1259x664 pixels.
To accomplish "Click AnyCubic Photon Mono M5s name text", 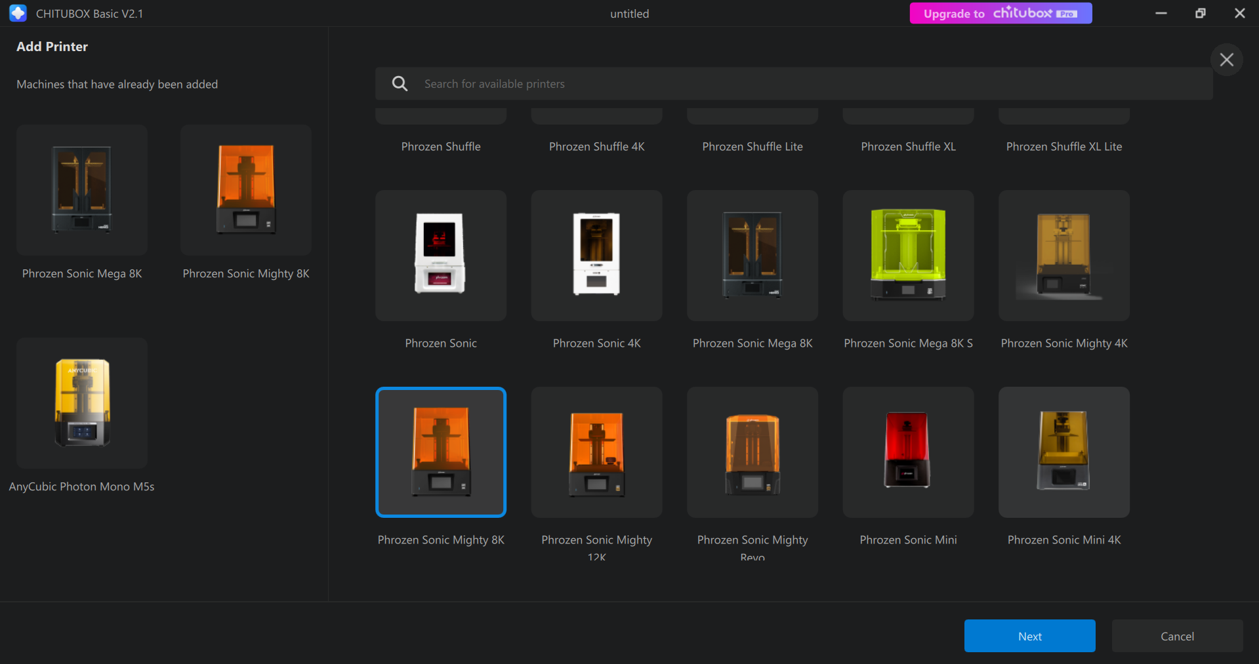I will [82, 486].
